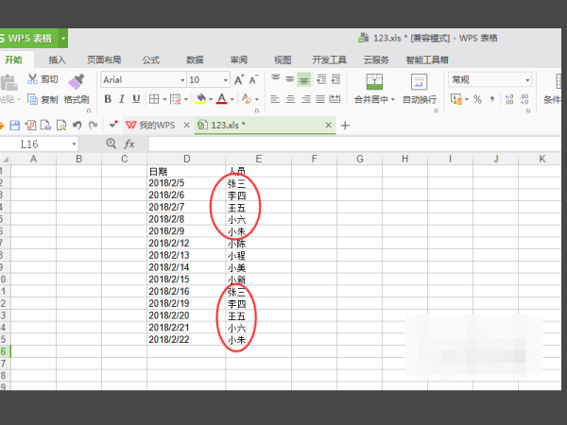Click the draw border table icon
Image resolution: width=567 pixels, height=425 pixels.
(x=176, y=99)
